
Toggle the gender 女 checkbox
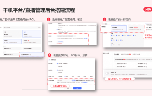pyautogui.click(x=121, y=40)
